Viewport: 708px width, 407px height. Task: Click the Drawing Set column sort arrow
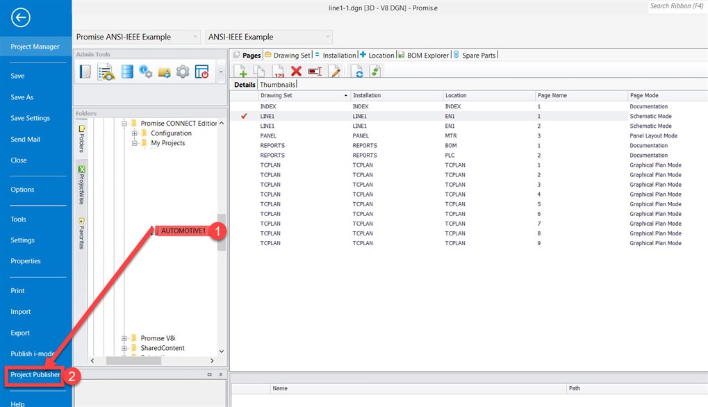pos(345,96)
